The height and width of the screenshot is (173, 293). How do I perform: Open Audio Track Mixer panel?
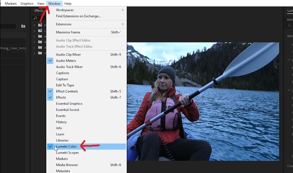[87, 67]
